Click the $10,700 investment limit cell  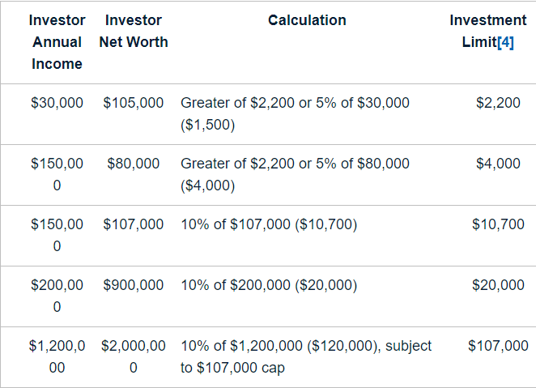(x=498, y=224)
